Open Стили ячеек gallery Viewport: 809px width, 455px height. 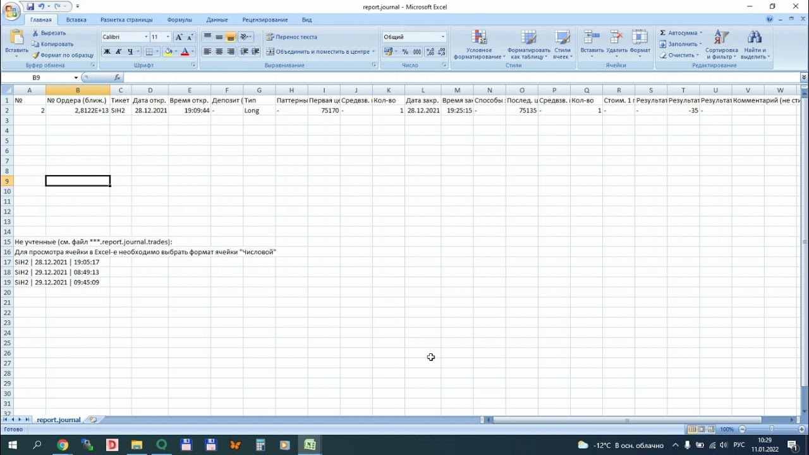tap(563, 45)
